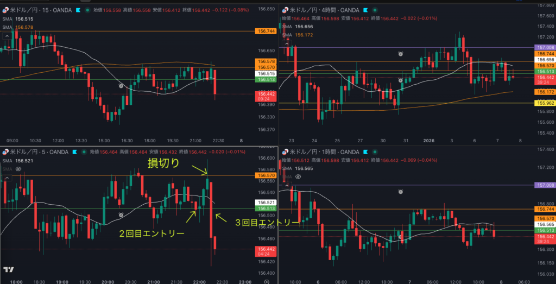Click the flag icon beside 15-minute chart title
This screenshot has height=284, width=556.
(x=78, y=10)
